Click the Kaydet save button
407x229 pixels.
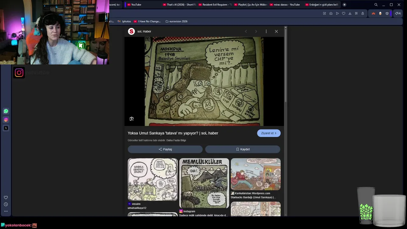(243, 149)
